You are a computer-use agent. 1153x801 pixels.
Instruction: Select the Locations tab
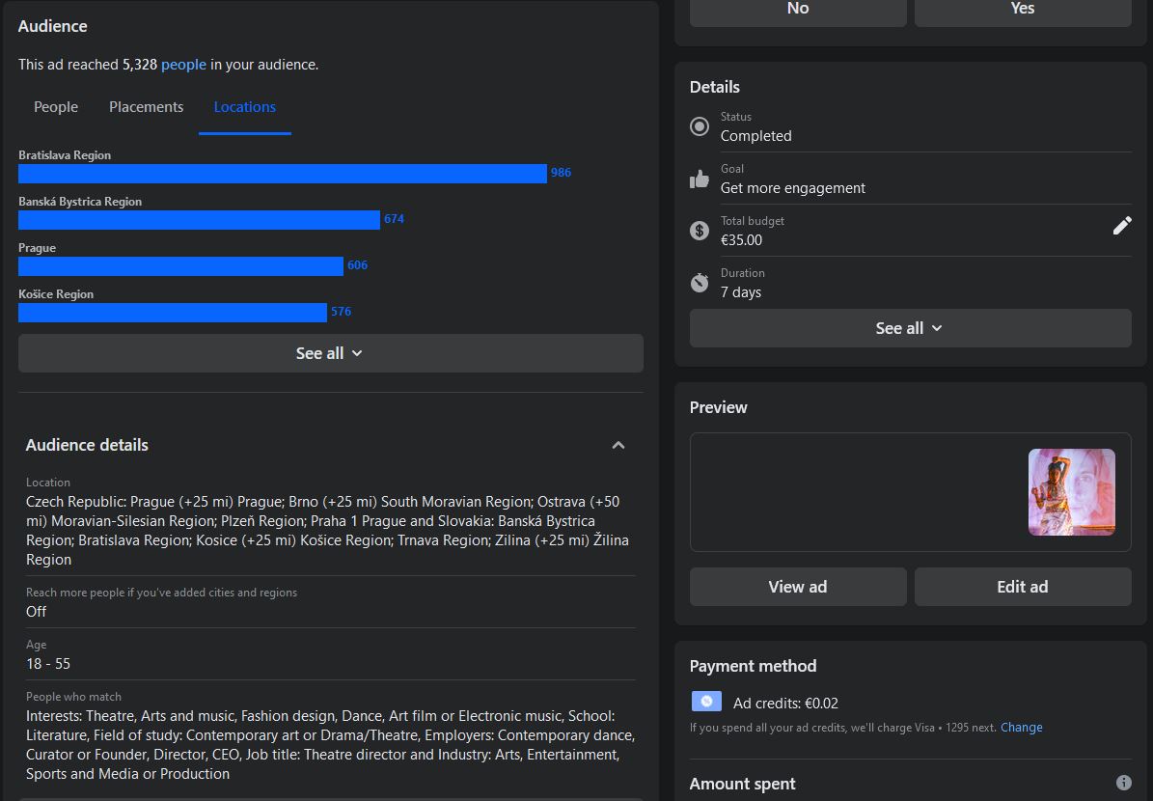(x=244, y=107)
